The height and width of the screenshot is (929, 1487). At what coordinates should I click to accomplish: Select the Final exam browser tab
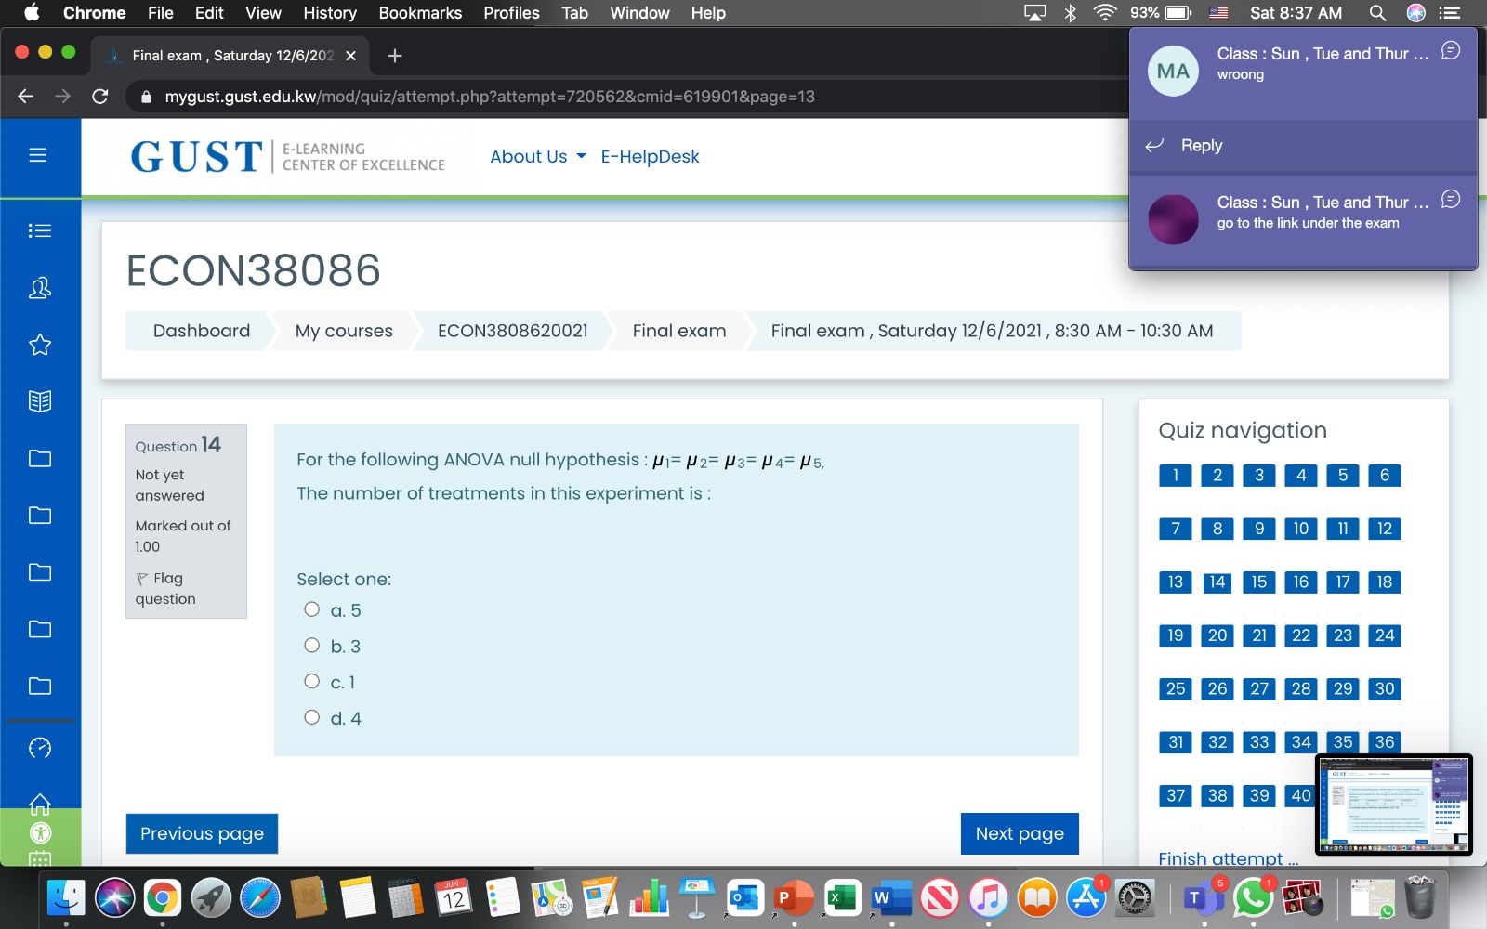tap(231, 56)
